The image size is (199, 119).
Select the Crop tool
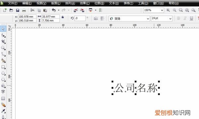pos(3,42)
